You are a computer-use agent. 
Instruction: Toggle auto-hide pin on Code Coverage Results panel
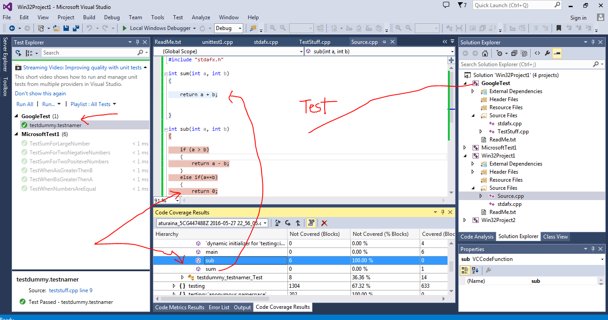point(443,213)
